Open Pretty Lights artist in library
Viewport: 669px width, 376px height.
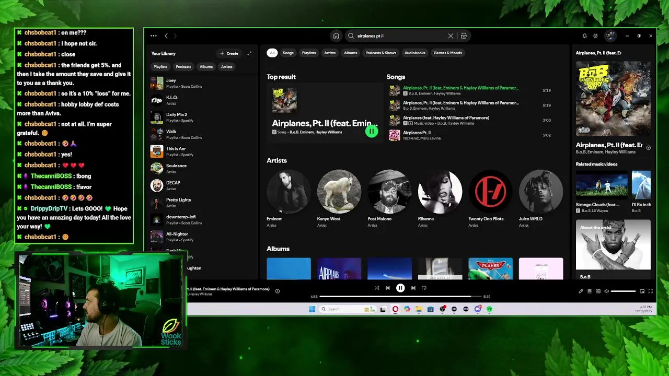pos(201,203)
